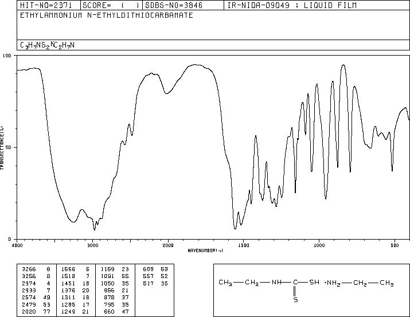Click the 2574 peak entry in table
Screen dimensions: 410x317
tap(29, 298)
